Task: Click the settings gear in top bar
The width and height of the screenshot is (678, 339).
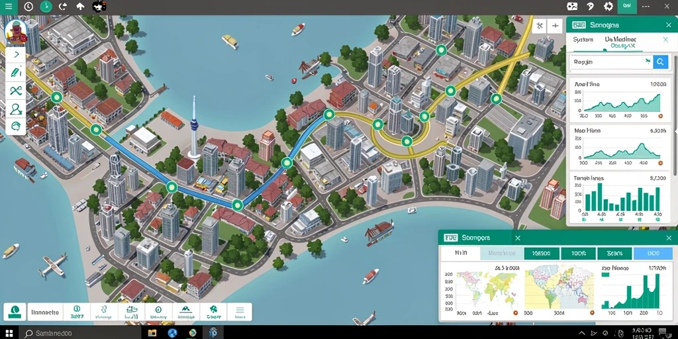Action: point(608,7)
